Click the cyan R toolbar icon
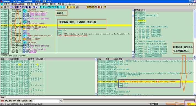 [x=58, y=7]
